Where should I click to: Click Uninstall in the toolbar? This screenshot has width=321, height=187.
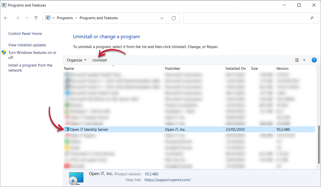[100, 60]
